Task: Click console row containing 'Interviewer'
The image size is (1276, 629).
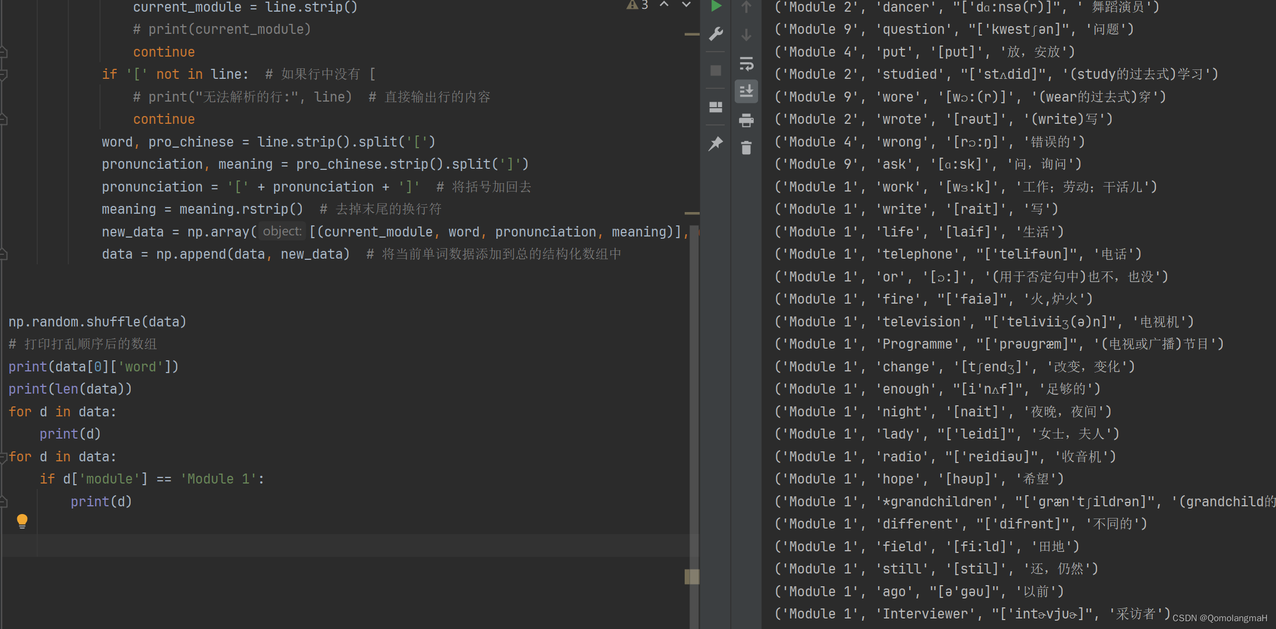Action: (x=973, y=614)
